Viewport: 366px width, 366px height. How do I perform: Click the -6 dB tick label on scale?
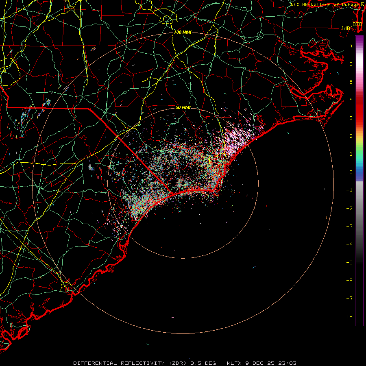point(349,280)
